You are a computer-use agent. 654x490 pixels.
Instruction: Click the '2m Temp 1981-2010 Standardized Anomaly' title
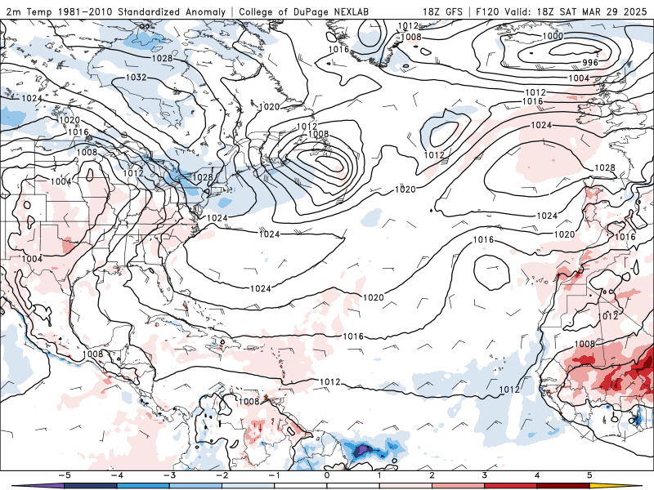tap(116, 12)
